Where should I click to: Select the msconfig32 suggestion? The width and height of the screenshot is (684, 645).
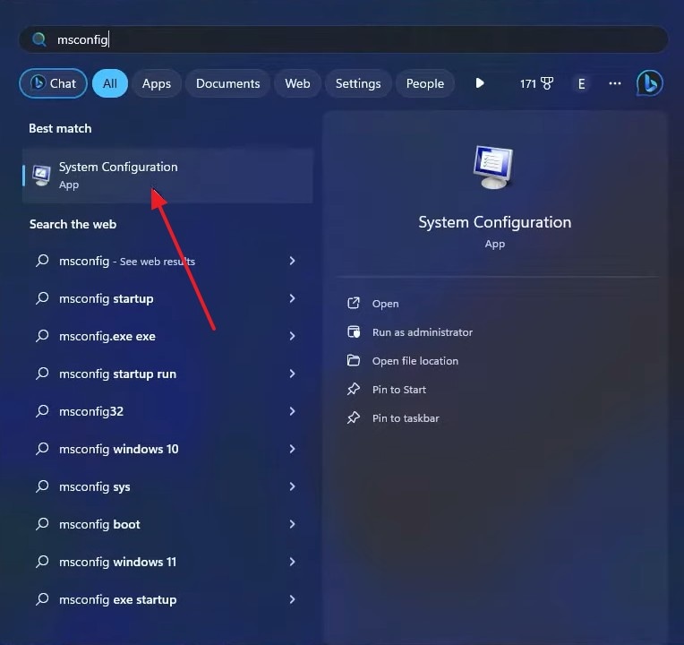[x=168, y=411]
